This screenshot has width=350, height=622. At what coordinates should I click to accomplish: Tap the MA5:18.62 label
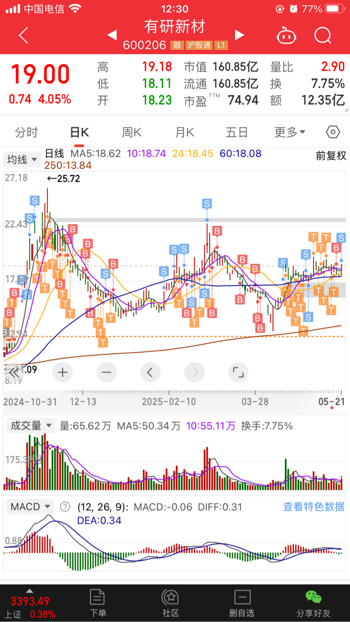coord(95,154)
